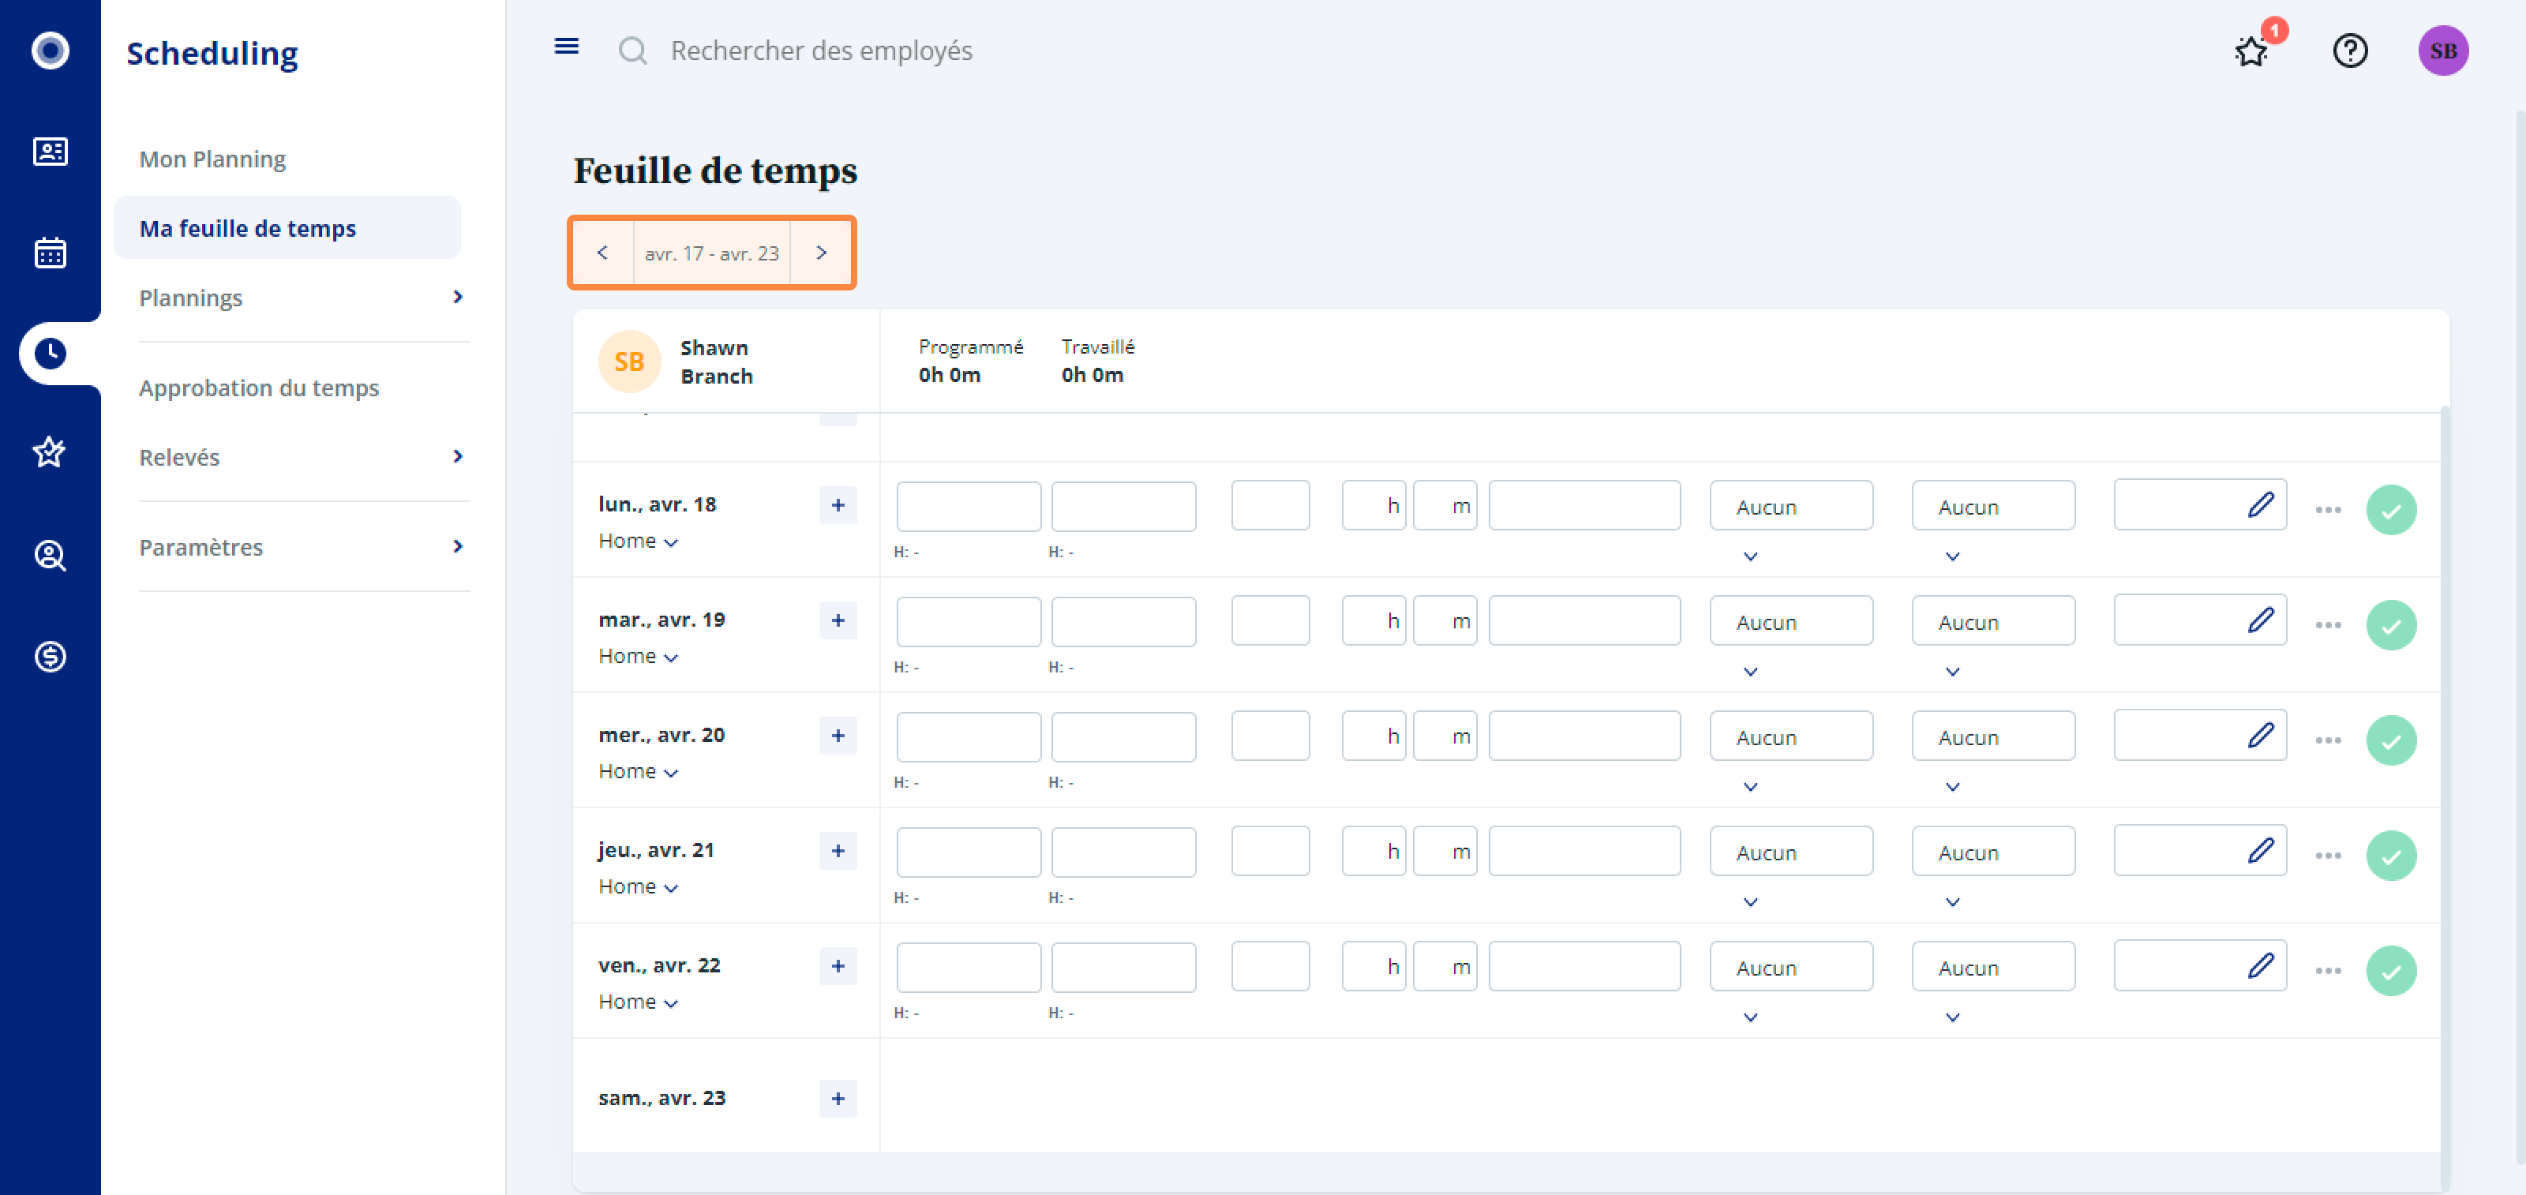Click pencil note icon on mar. row

point(2260,620)
